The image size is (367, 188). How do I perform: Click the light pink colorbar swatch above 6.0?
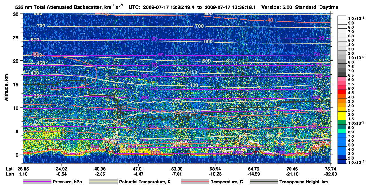pos(342,79)
